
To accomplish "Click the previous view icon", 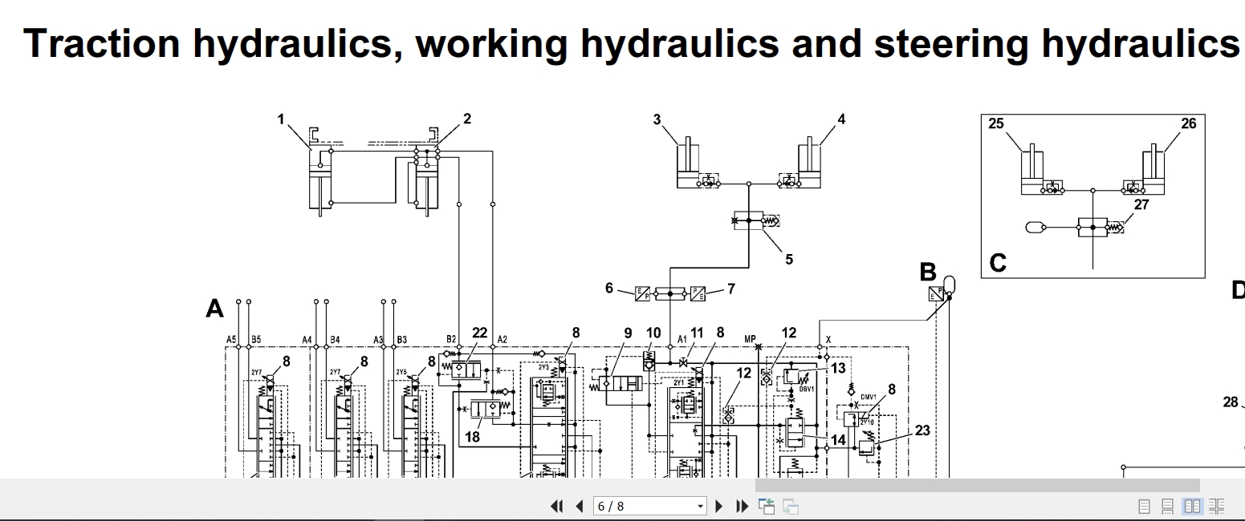I will pos(767,506).
